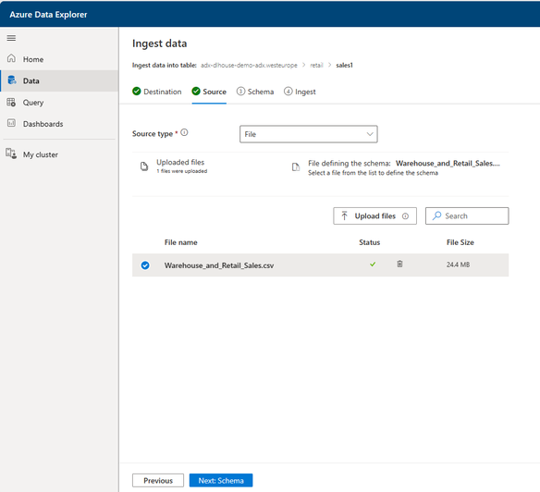The image size is (540, 492).
Task: Click the green status checkmark for the csv file
Action: [373, 264]
